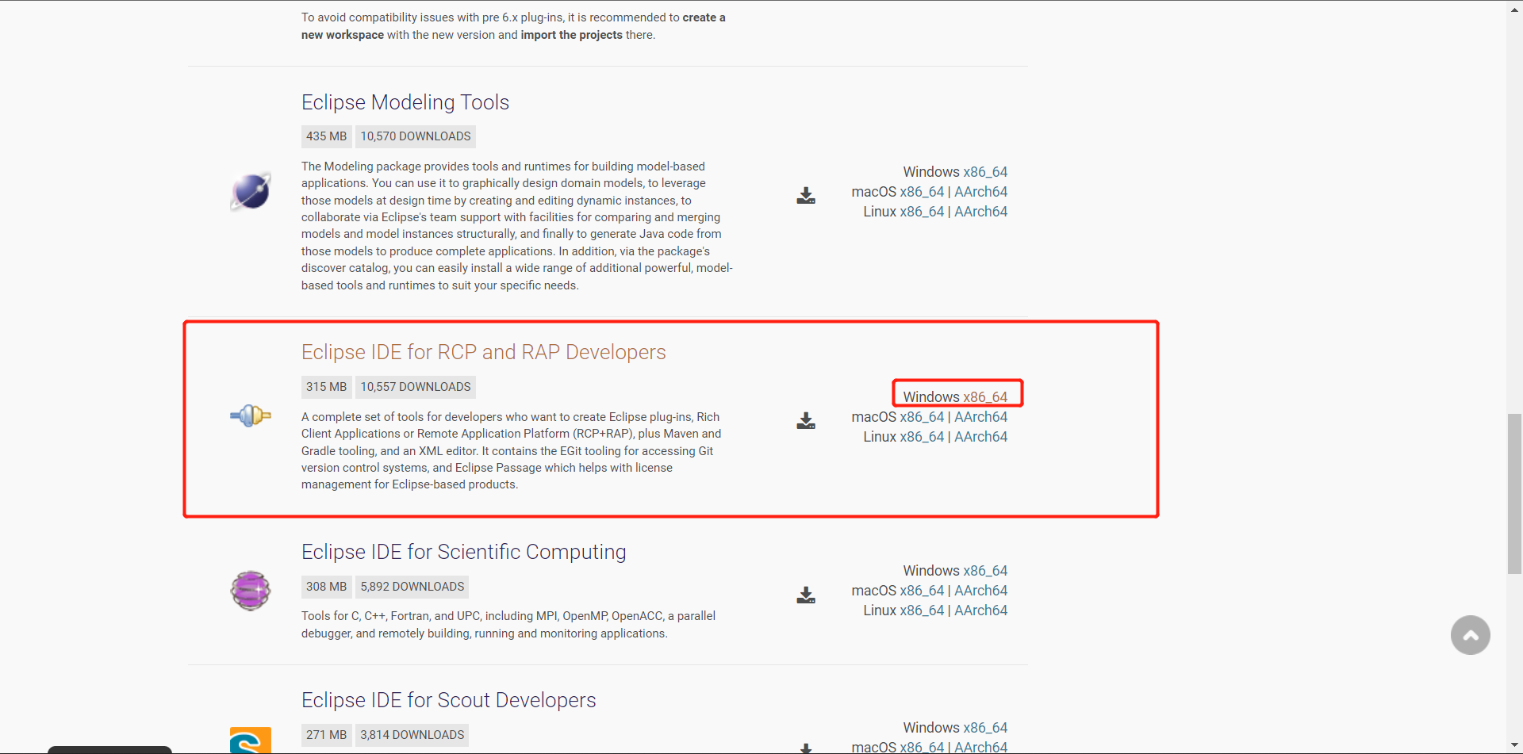Click the 308 MB size badge

pos(326,587)
